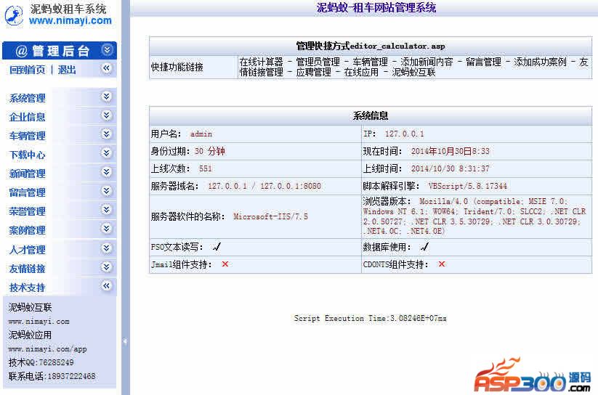Image resolution: width=598 pixels, height=395 pixels.
Task: Open the 系统管理 sidebar menu
Action: pos(27,98)
